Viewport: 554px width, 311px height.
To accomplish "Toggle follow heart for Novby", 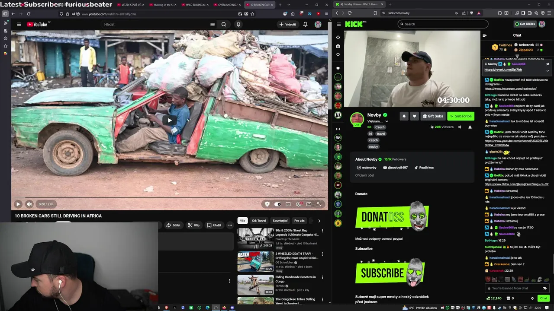I will pos(414,116).
